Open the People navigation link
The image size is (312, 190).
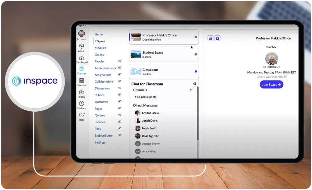tap(99, 61)
